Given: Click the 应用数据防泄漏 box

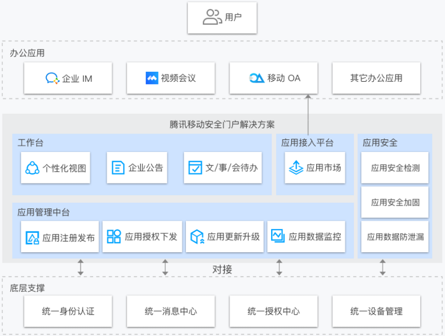Looking at the screenshot, I should (x=395, y=237).
